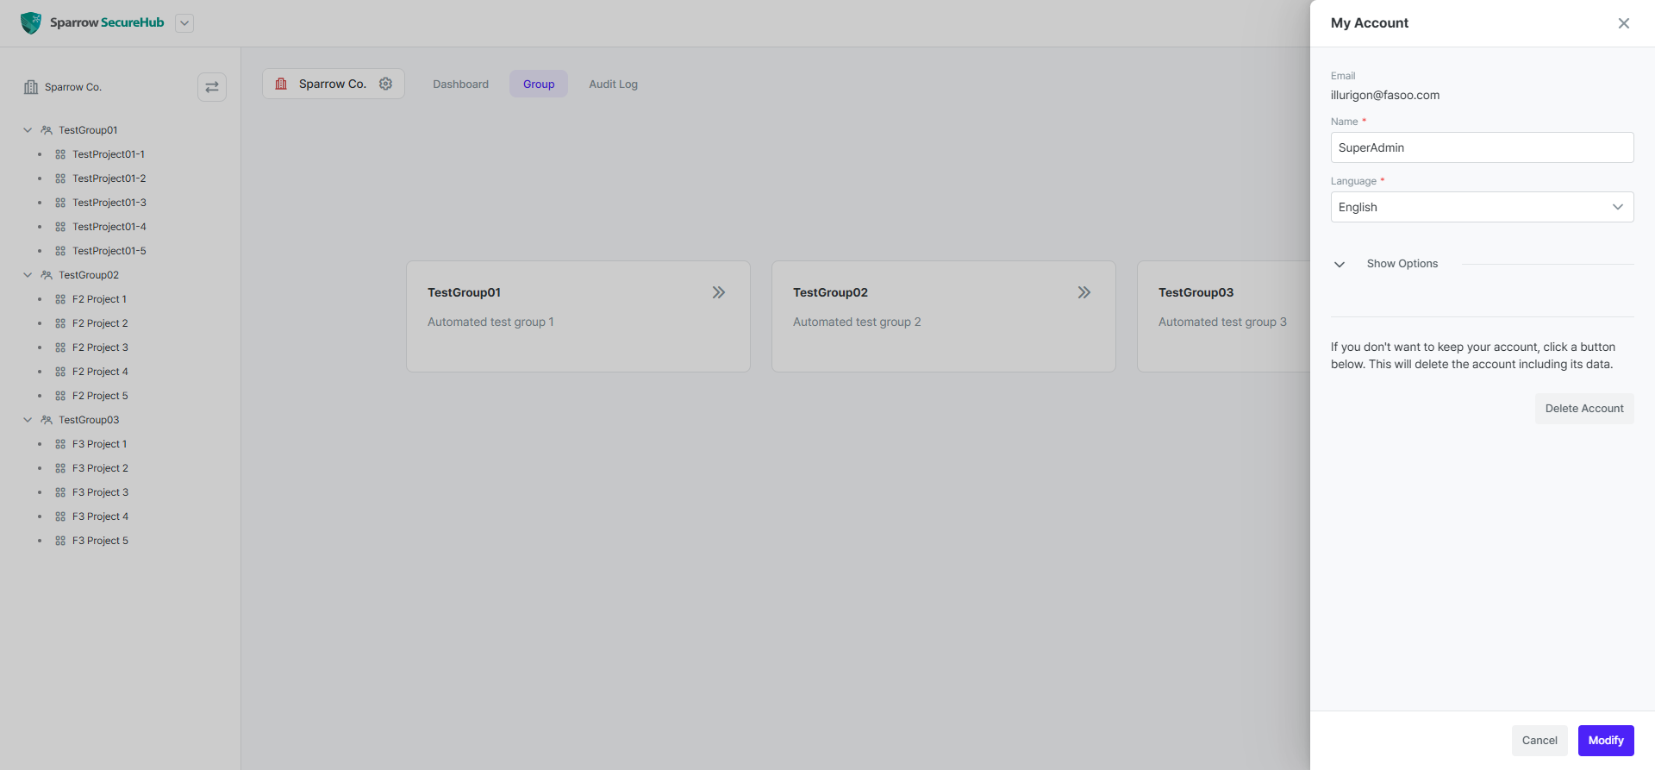Click the project icon of TestProject01-3
The height and width of the screenshot is (770, 1655).
point(60,203)
